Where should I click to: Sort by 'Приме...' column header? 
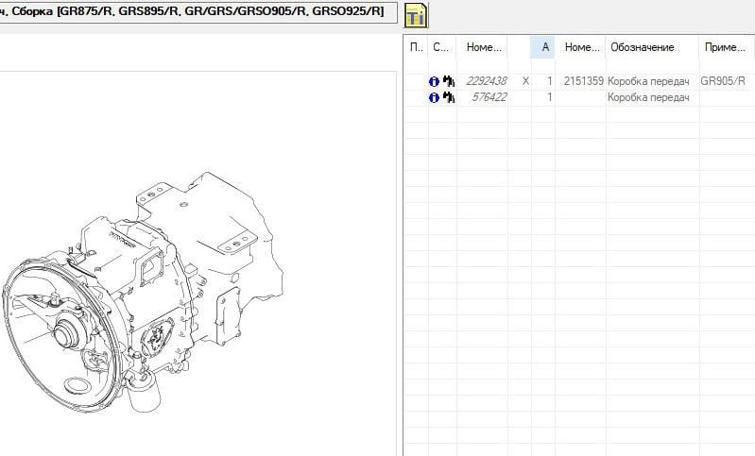point(727,47)
